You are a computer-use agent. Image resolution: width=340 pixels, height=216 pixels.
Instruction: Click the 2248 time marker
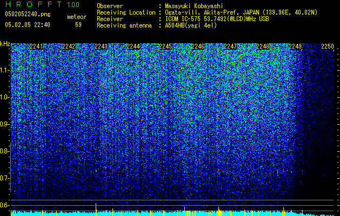[263, 46]
